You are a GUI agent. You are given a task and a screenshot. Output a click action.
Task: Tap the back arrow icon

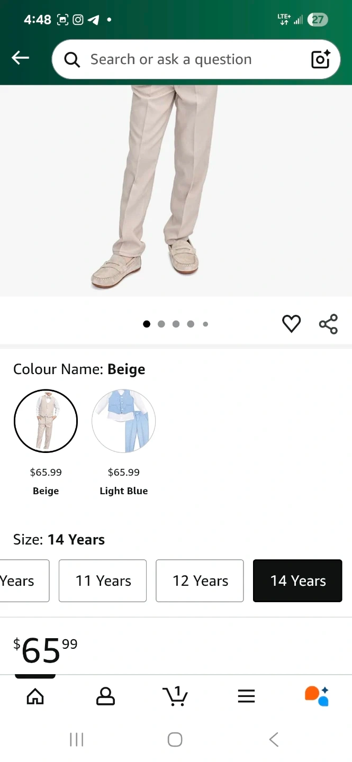[21, 58]
